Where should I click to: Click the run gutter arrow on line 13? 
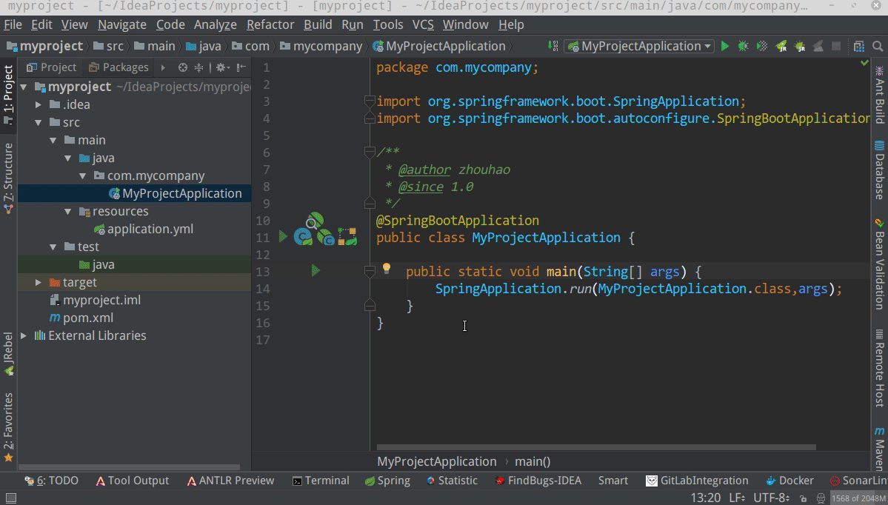(316, 271)
